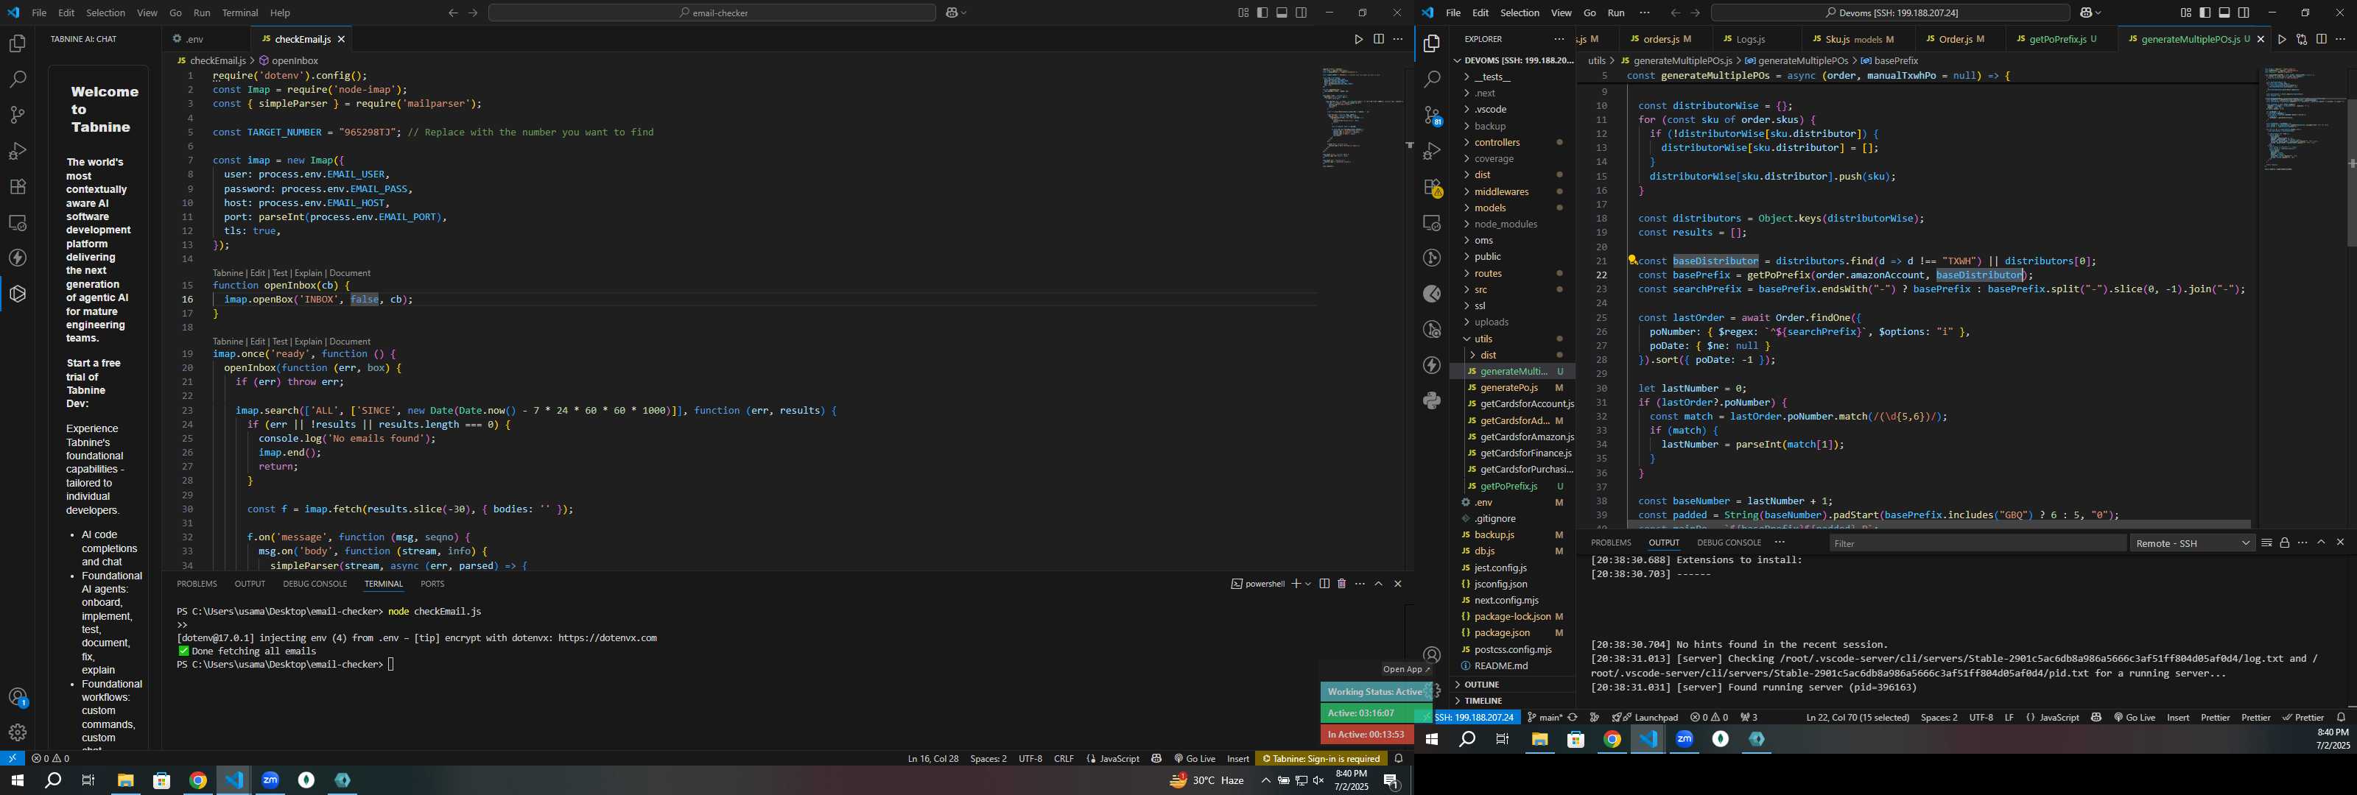
Task: Open DEBUG CONSOLE tab in Devoms panel
Action: (1729, 543)
